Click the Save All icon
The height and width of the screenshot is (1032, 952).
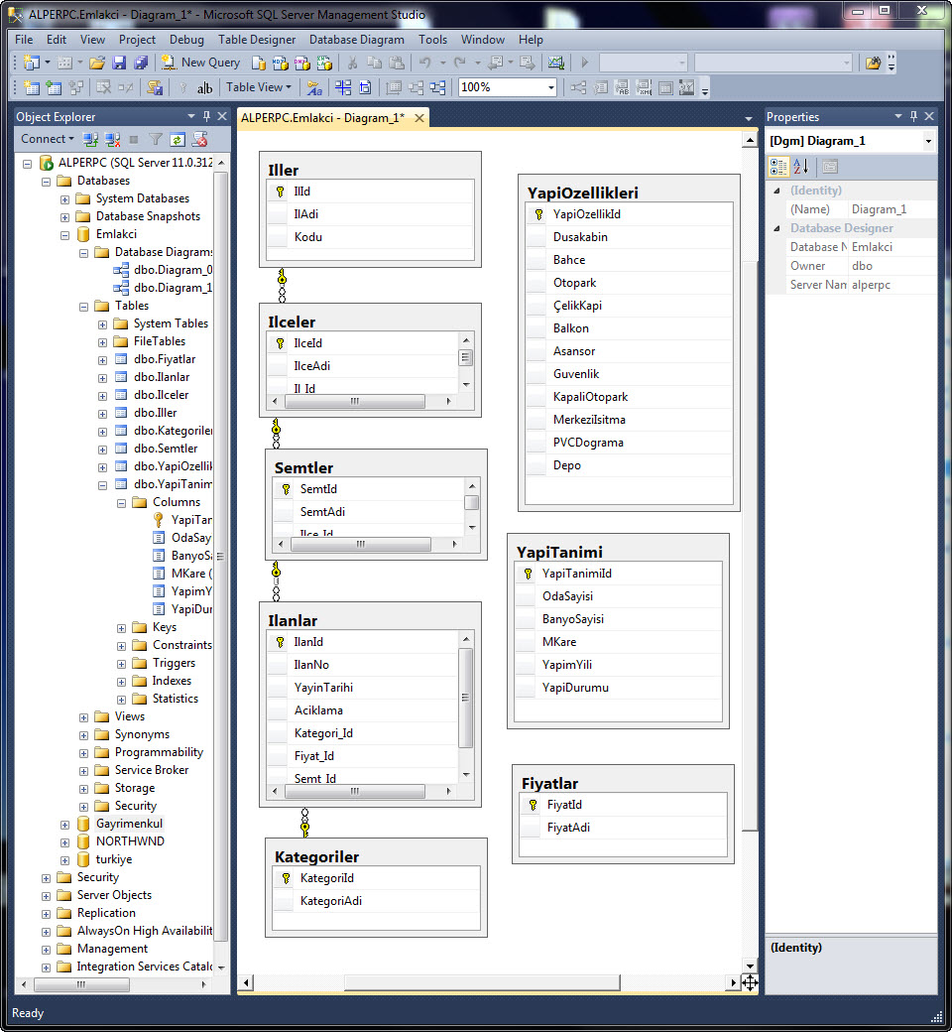tap(141, 63)
